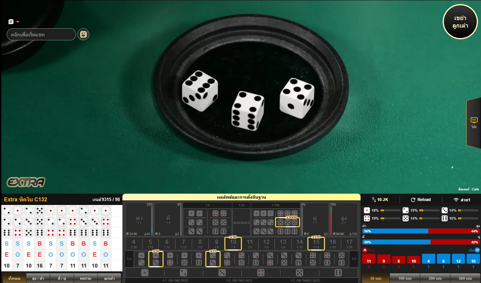Switch to the ทั้งหมด history tab

click(x=14, y=278)
